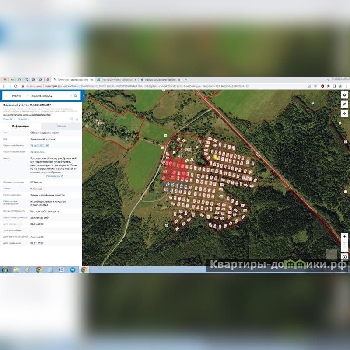
Task: Add parcel to favorites with star
Action: 77,119
